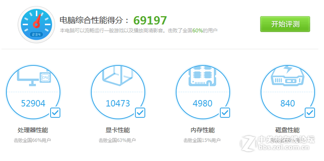Click the 显卡性能 label
This screenshot has height=161, width=324.
tap(118, 130)
